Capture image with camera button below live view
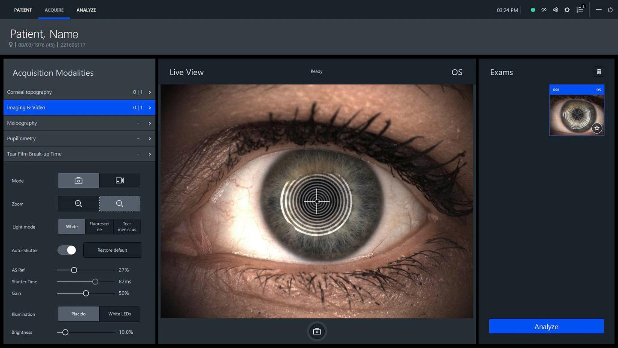Viewport: 618px width, 348px height. tap(317, 332)
